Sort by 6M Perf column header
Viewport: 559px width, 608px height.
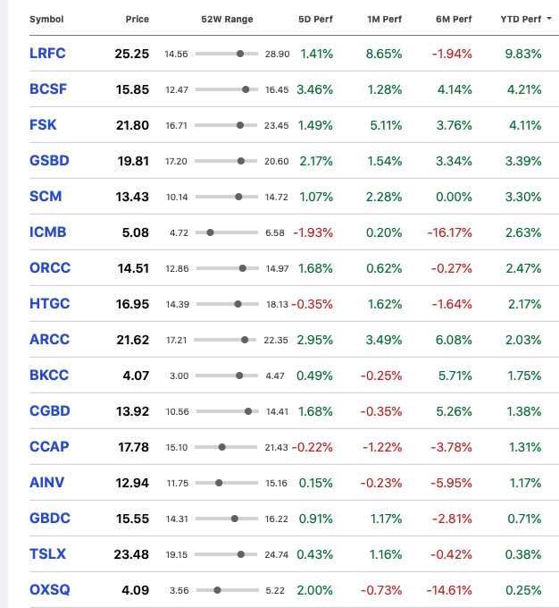(454, 19)
